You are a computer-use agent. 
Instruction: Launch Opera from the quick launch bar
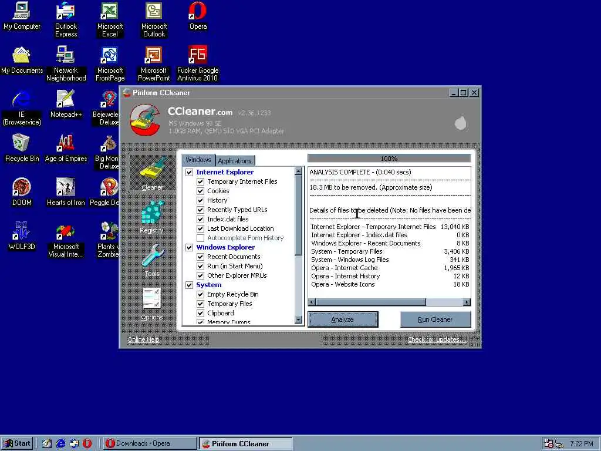(x=87, y=443)
